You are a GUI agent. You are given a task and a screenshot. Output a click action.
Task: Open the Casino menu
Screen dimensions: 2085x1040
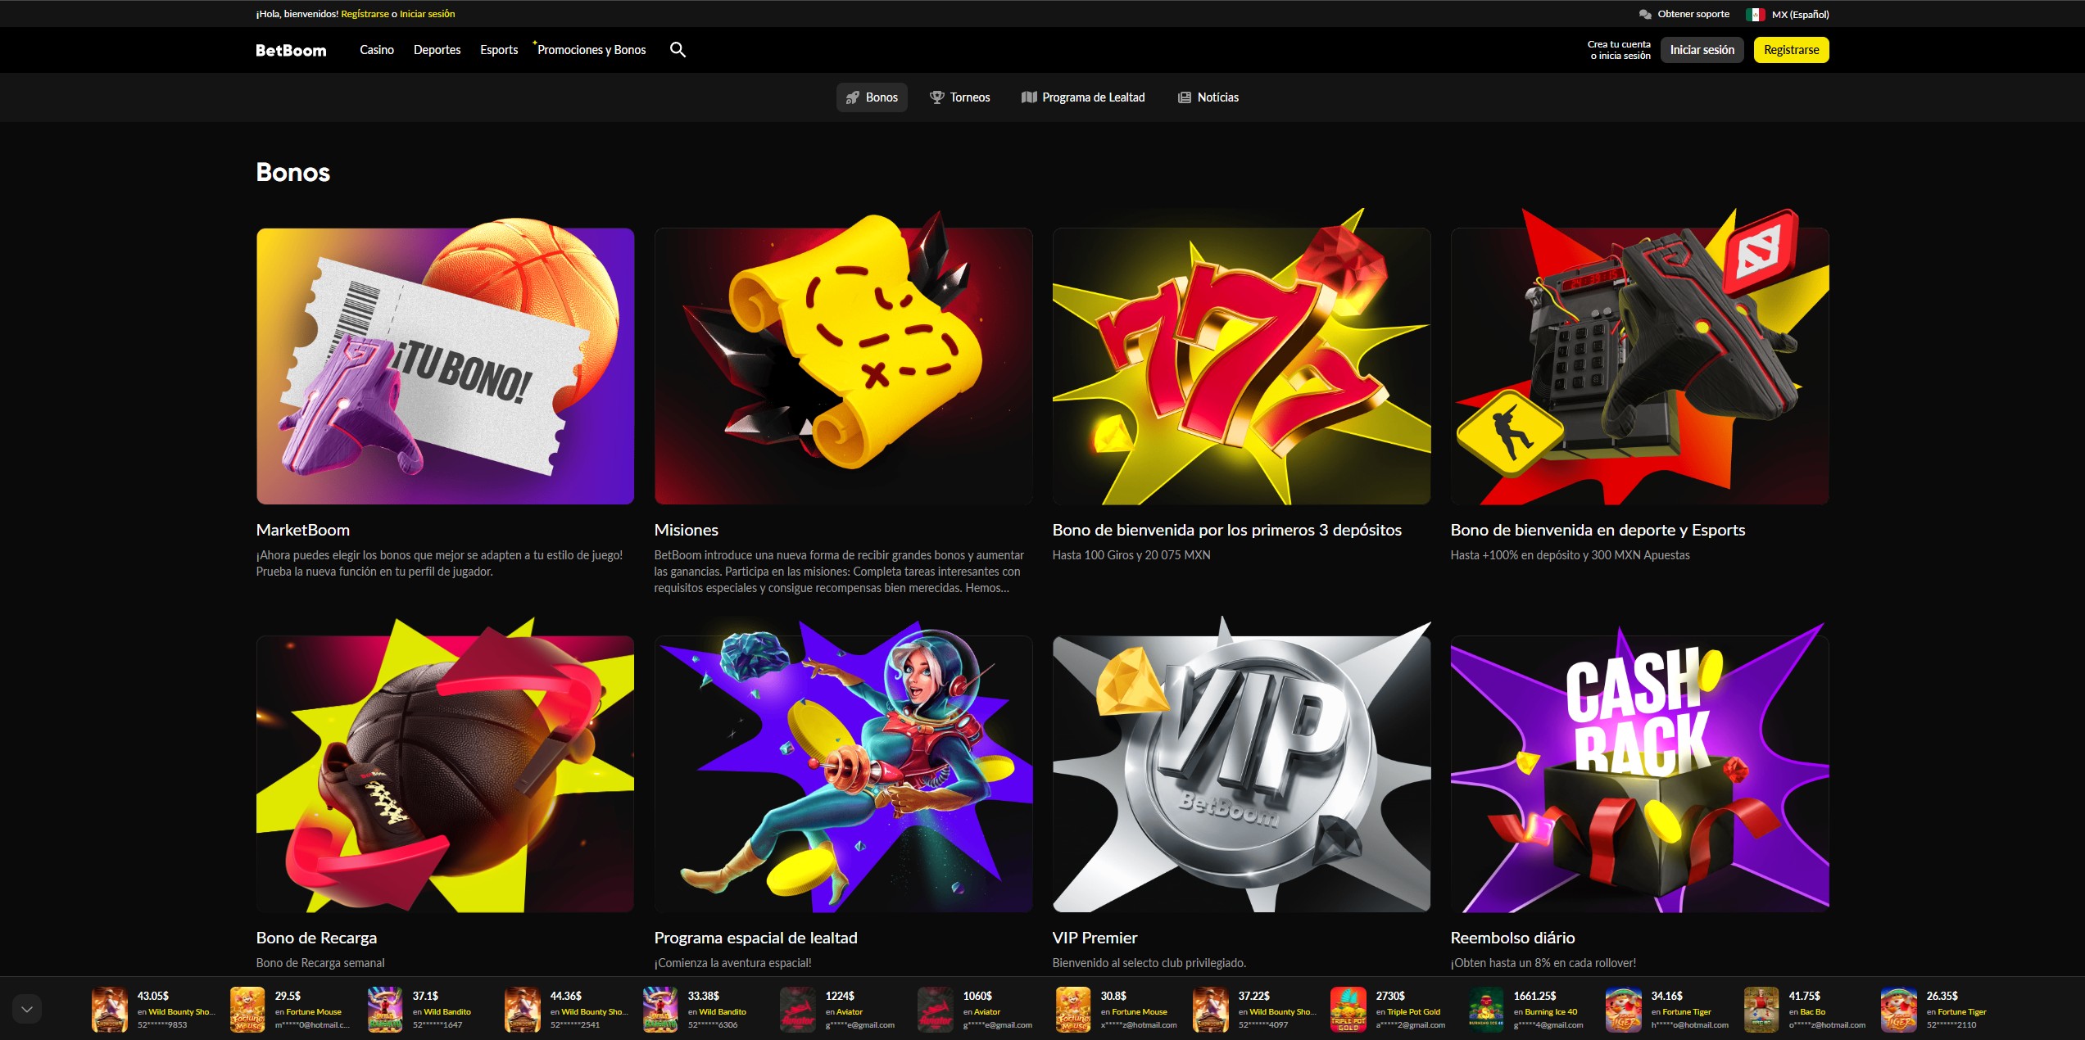click(377, 50)
